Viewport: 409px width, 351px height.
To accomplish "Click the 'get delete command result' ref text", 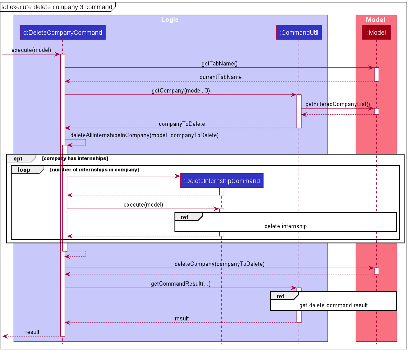I will point(334,305).
